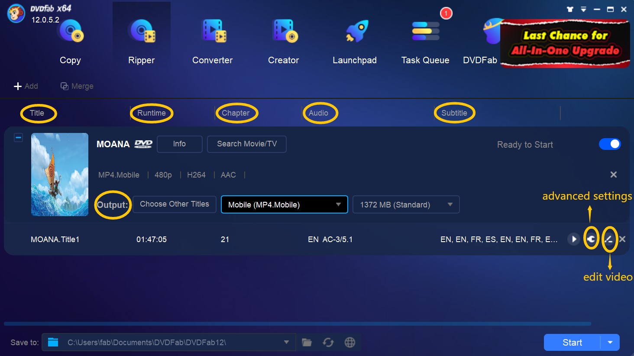634x356 pixels.
Task: Open the Launchpad rocket icon
Action: [x=356, y=32]
